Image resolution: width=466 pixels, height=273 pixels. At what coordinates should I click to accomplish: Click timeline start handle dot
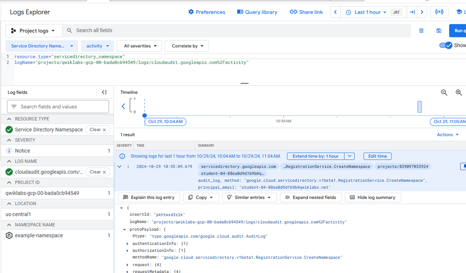pos(145,115)
